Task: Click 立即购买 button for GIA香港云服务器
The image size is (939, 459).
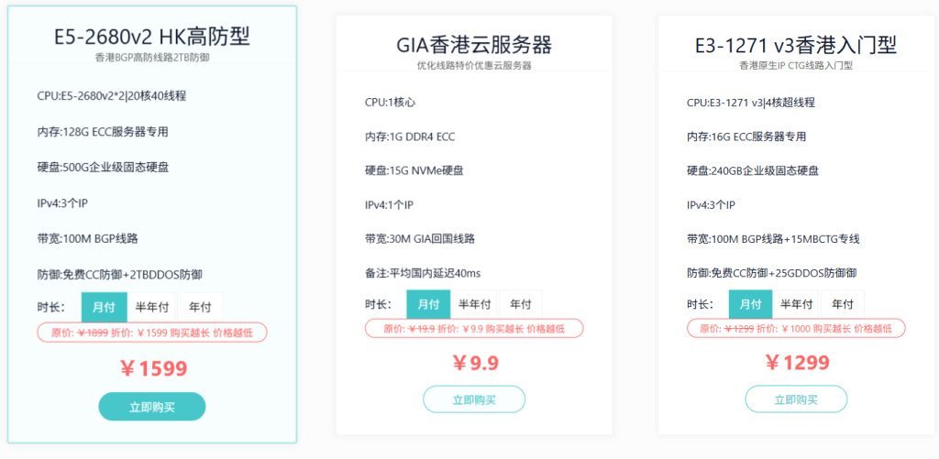Action: [x=474, y=399]
